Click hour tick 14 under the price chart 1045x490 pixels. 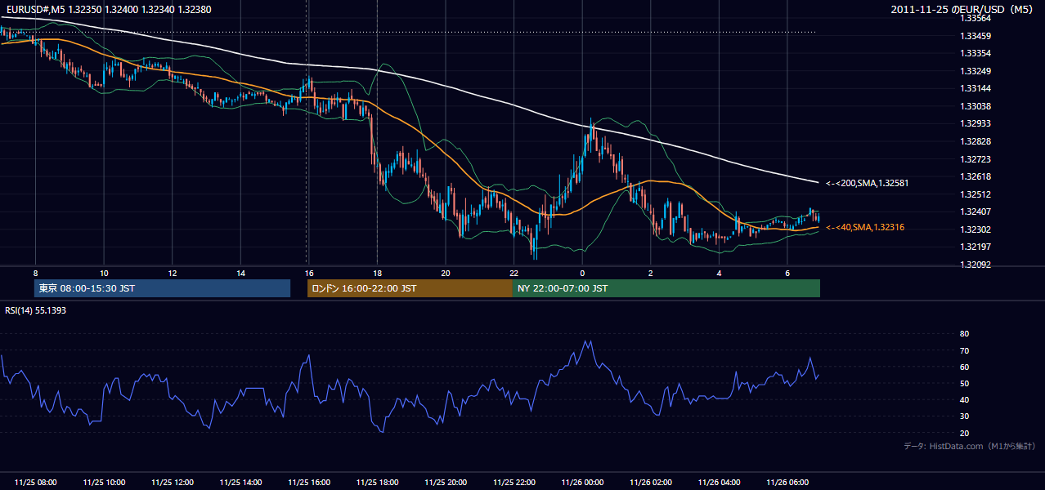[x=240, y=273]
